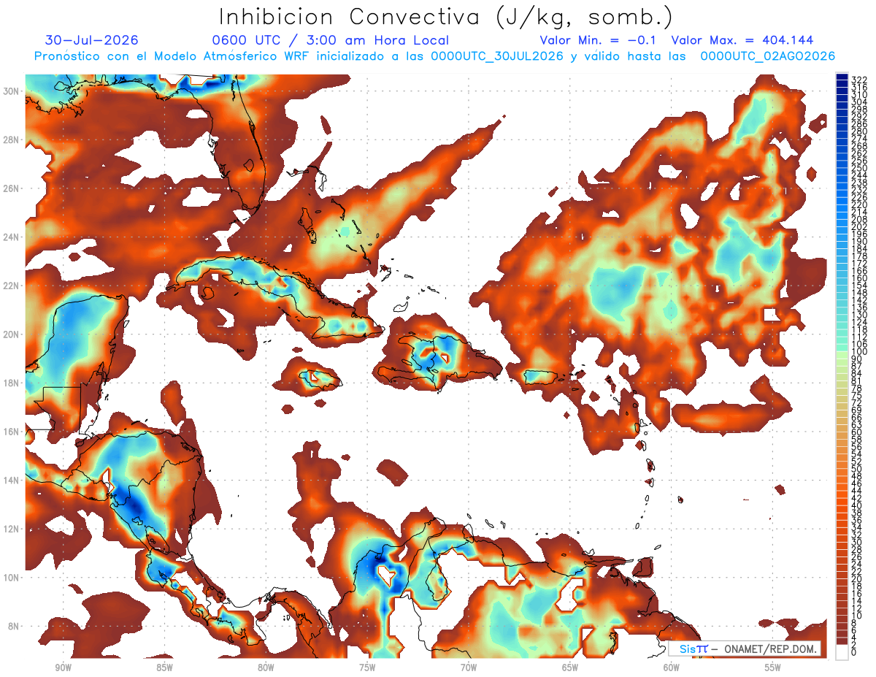Click the '0000UTC_02AGO2026' valid-until time
Viewport: 876px width, 677px height.
[767, 56]
